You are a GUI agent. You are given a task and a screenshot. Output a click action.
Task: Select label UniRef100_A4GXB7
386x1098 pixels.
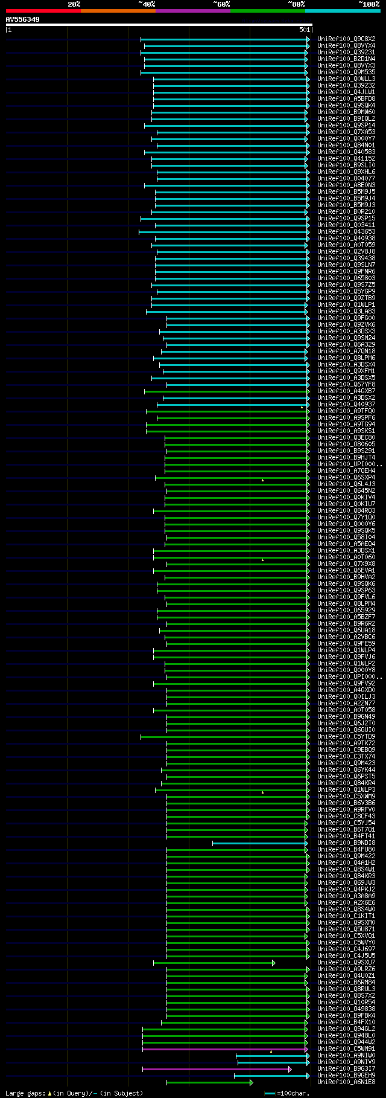pos(346,391)
